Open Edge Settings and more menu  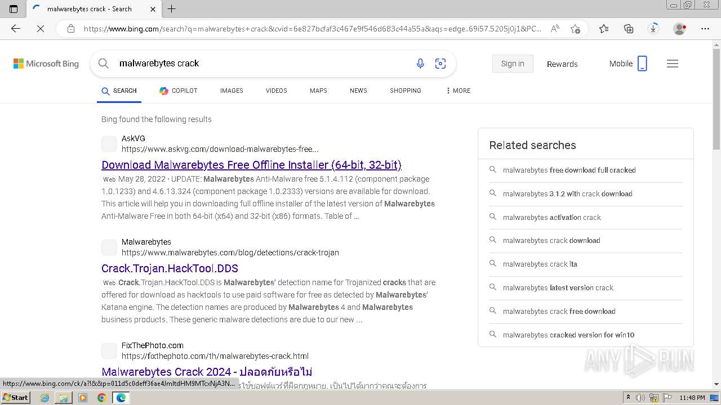(x=705, y=29)
